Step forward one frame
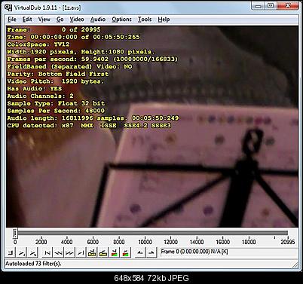Image resolution: width=303 pixels, height=284 pixels. click(x=69, y=252)
